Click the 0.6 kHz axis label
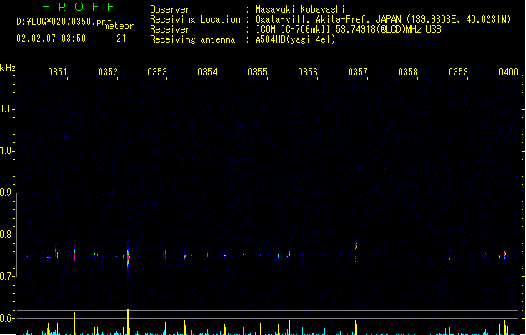 tap(7, 318)
